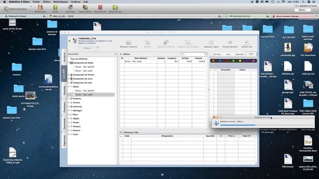Click the Dalles search input field
The image size is (319, 179).
pyautogui.click(x=194, y=54)
